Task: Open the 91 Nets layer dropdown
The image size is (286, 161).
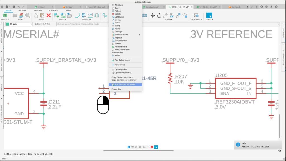Action: click(19, 24)
